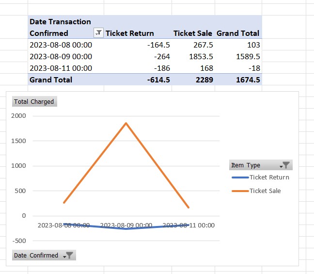The height and width of the screenshot is (274, 314).
Task: Select the 2023-08-11 00:00 row label
Action: (61, 68)
